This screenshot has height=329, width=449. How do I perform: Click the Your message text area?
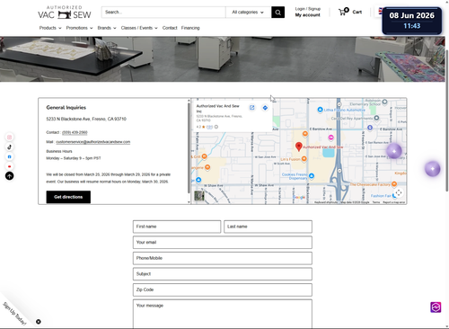tap(223, 314)
